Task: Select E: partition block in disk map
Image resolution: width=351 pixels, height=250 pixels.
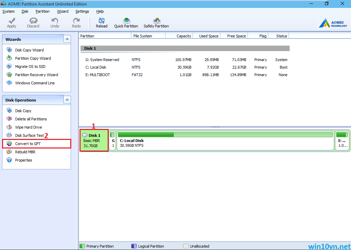Action: point(342,141)
